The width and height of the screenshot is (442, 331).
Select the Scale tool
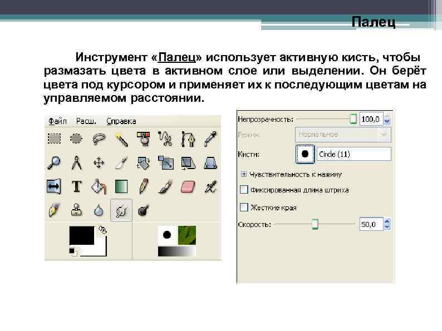pyautogui.click(x=166, y=163)
